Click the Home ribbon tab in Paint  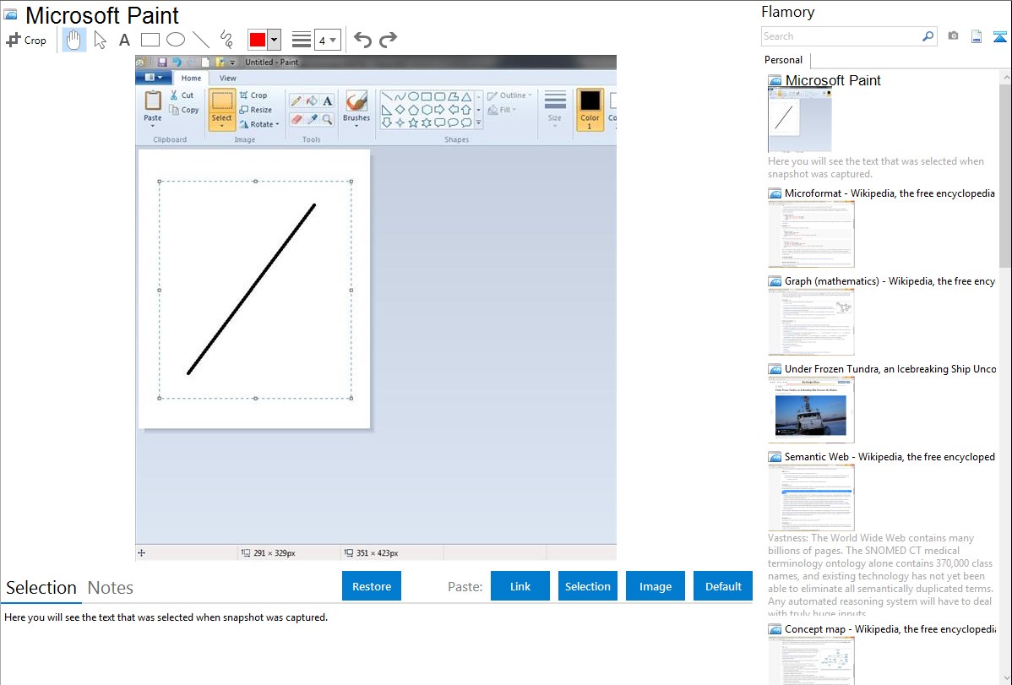click(191, 78)
